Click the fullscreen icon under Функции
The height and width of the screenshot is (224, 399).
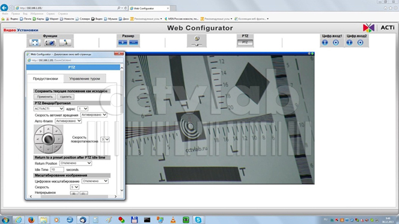coord(35,43)
